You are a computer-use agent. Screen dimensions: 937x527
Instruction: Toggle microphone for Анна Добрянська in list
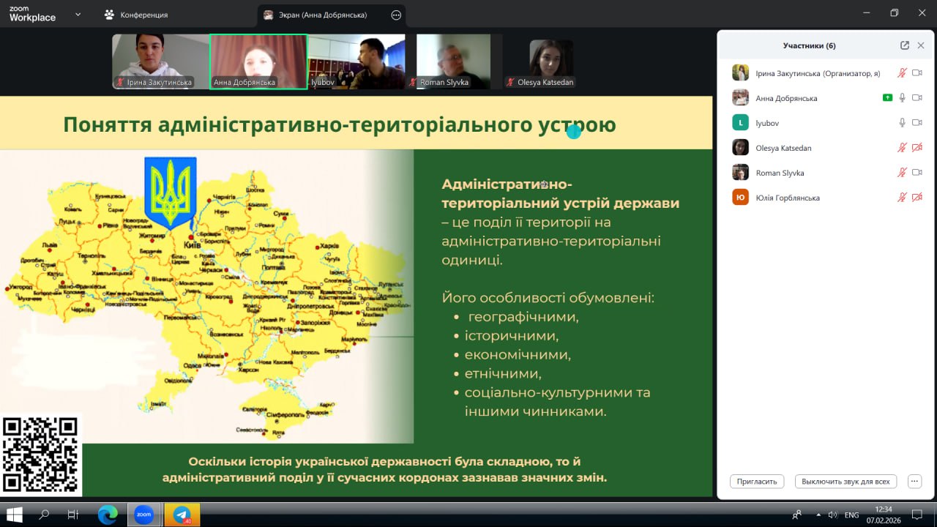(903, 98)
